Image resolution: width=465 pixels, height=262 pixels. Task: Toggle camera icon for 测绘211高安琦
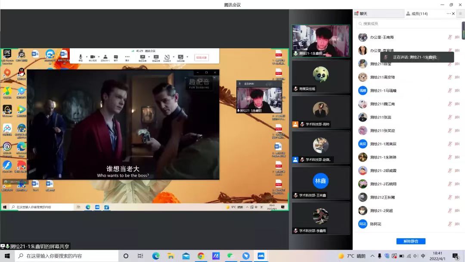(457, 77)
